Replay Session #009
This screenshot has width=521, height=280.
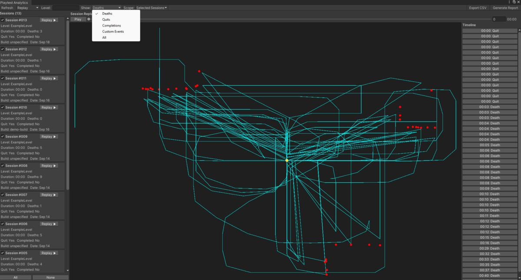[x=49, y=136]
